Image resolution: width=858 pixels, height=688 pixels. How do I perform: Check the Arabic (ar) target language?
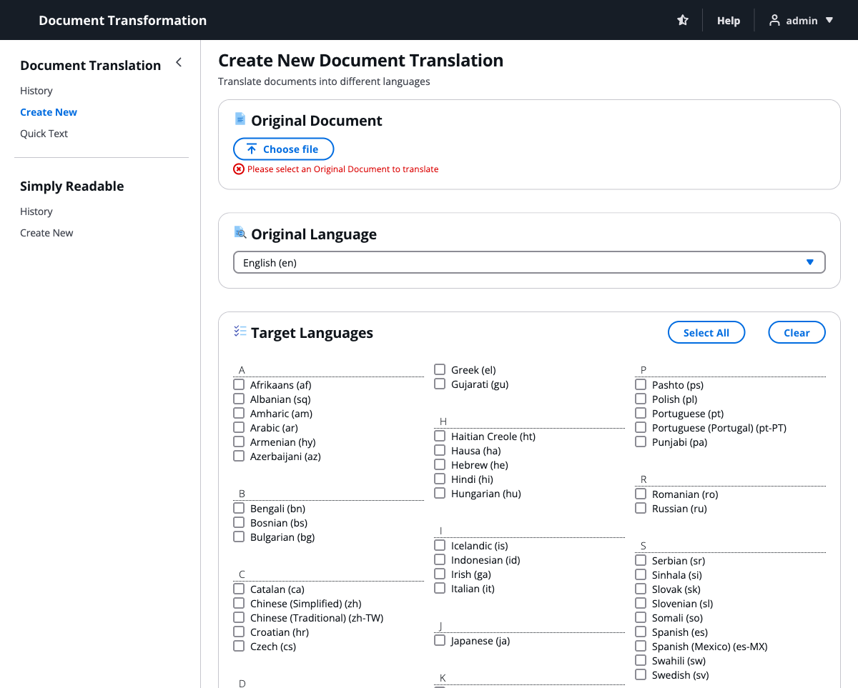pyautogui.click(x=238, y=427)
